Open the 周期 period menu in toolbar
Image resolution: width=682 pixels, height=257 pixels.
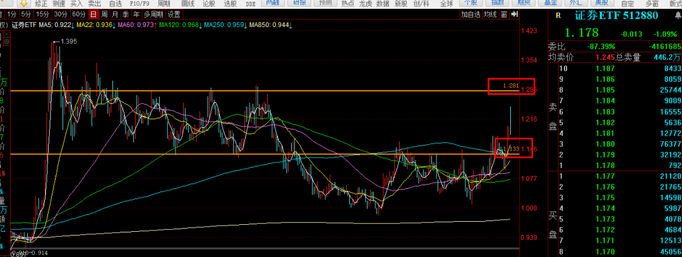[164, 4]
